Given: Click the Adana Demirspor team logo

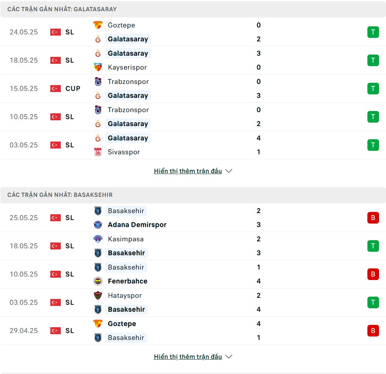Looking at the screenshot, I should [x=98, y=224].
